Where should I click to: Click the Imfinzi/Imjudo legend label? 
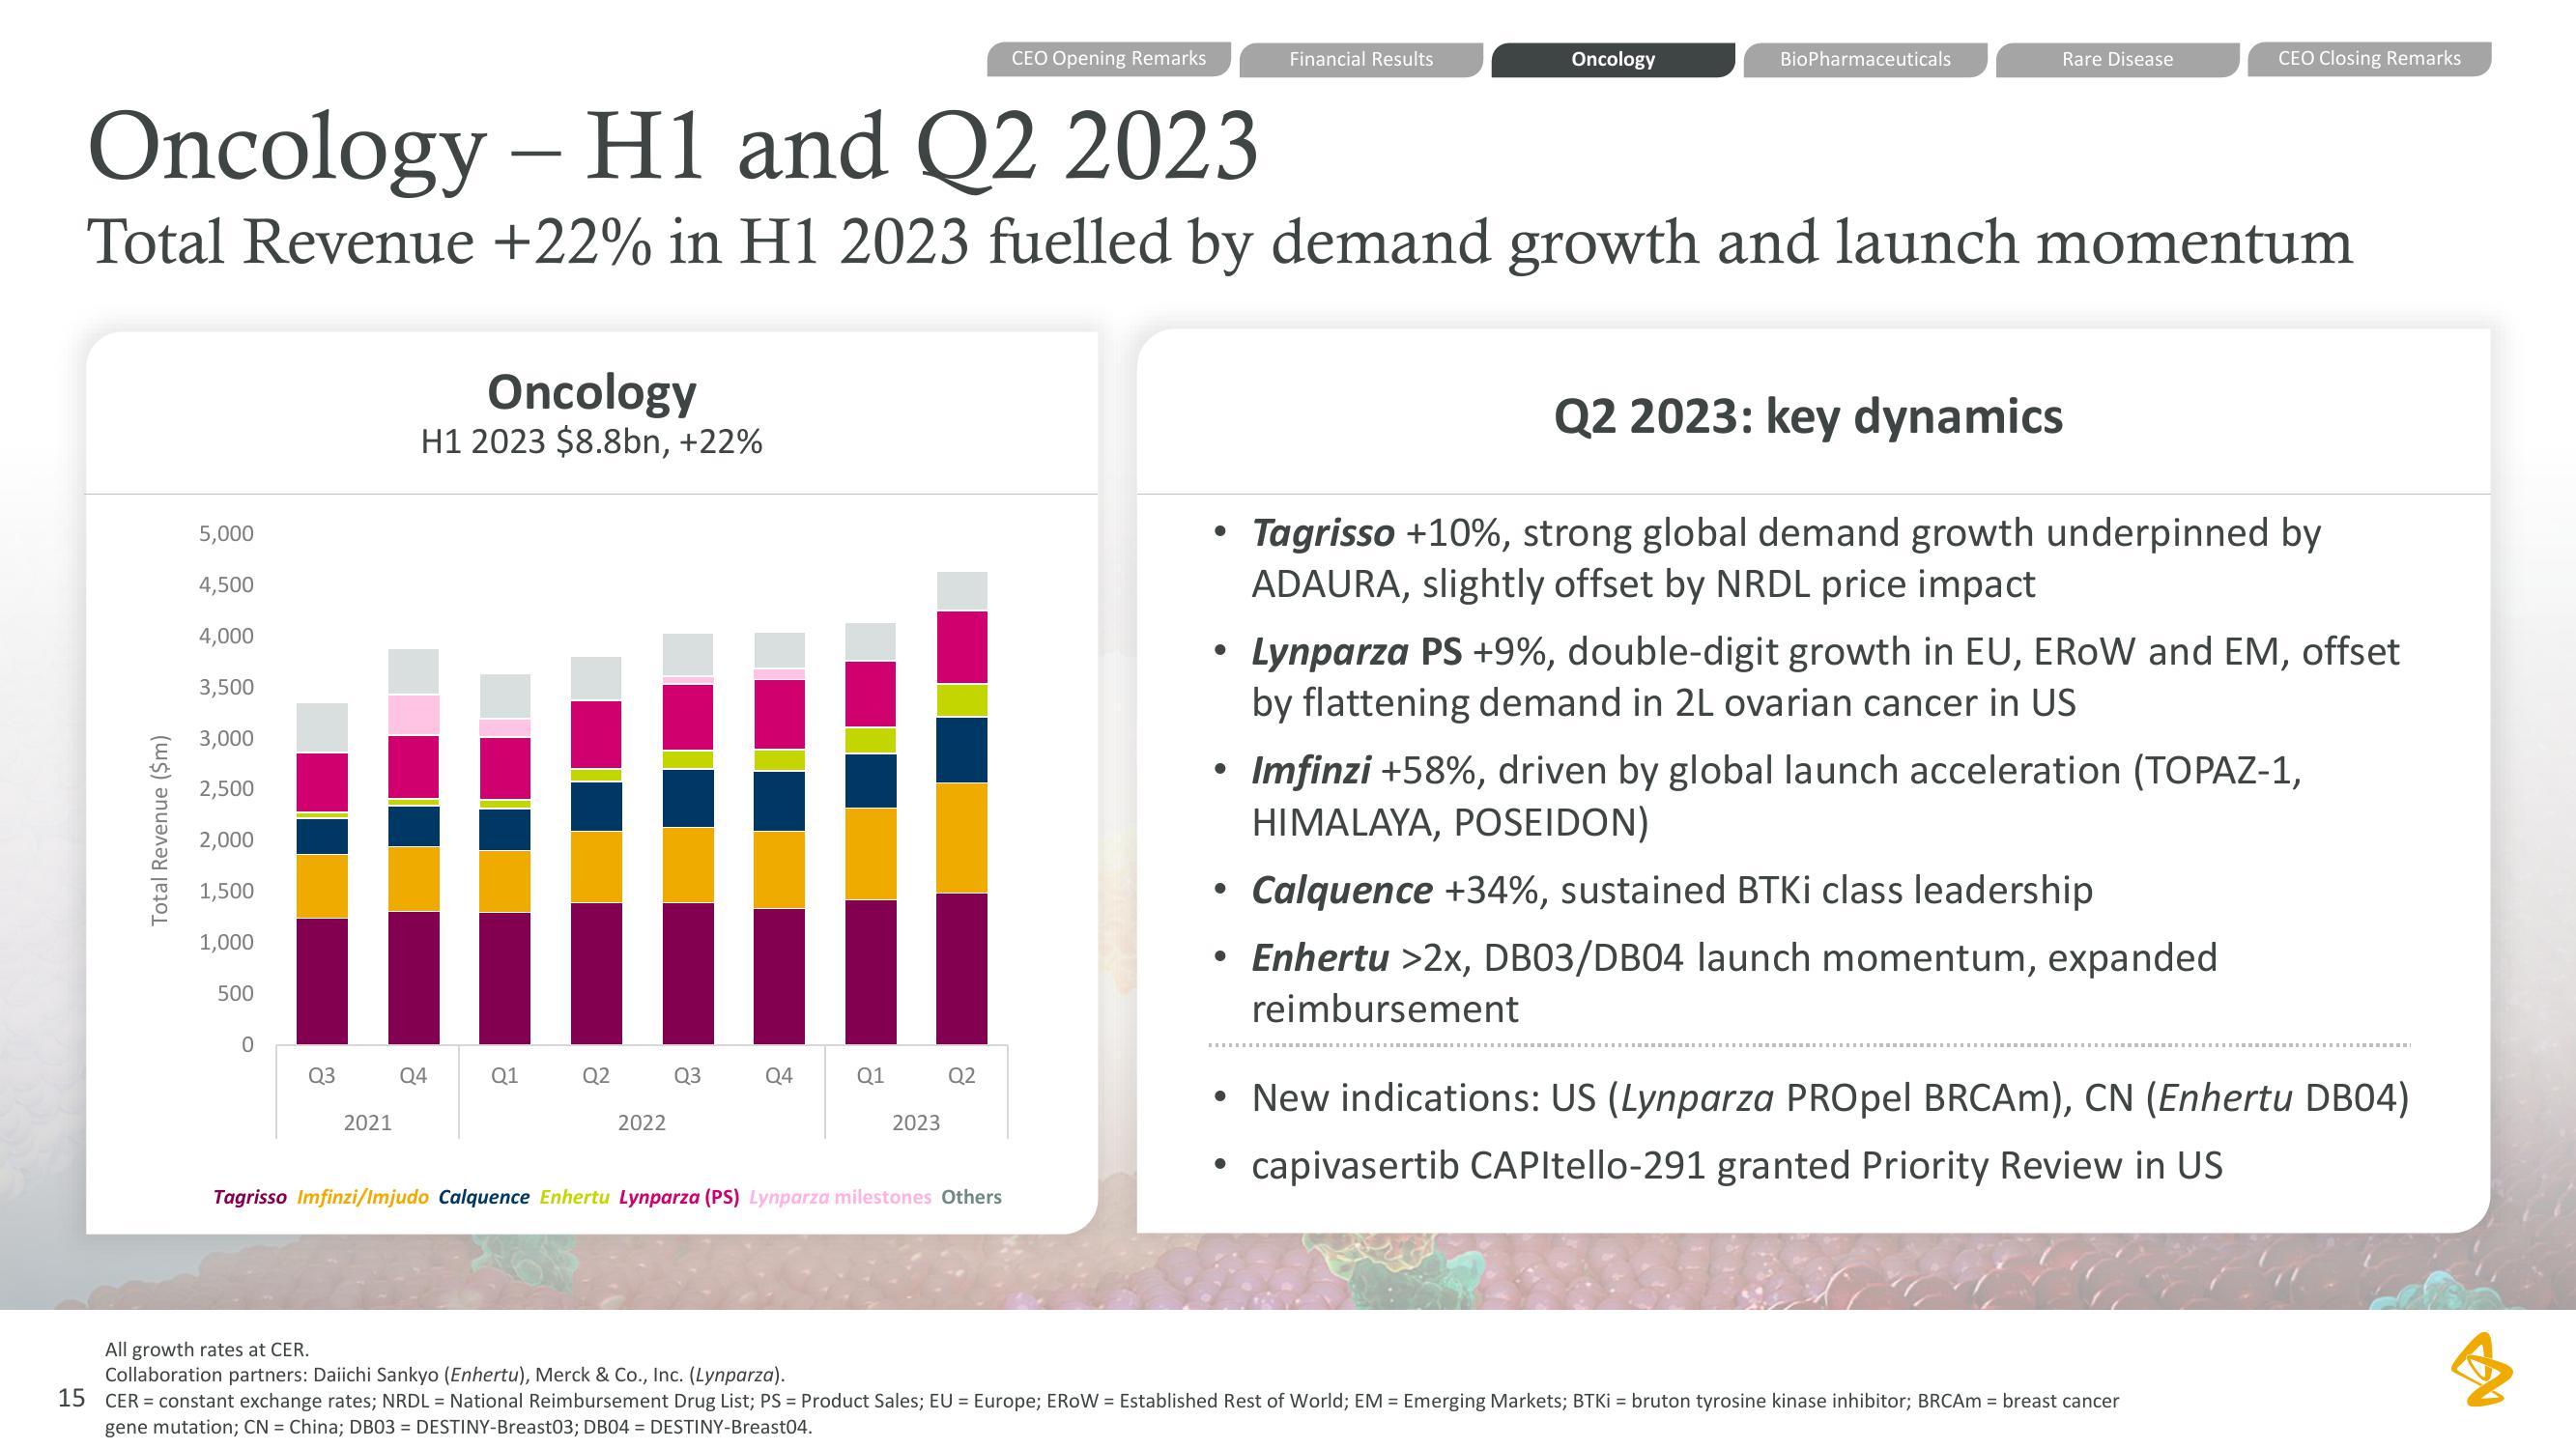pos(363,1197)
